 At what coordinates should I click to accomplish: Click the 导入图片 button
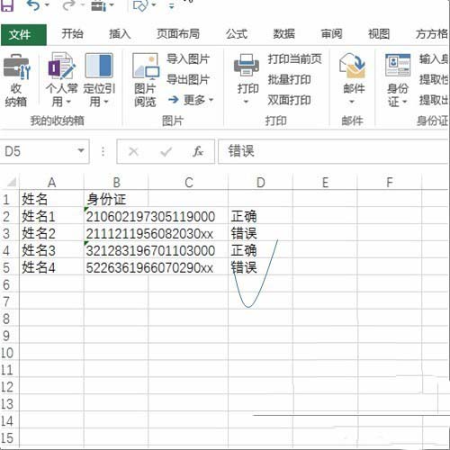[188, 58]
